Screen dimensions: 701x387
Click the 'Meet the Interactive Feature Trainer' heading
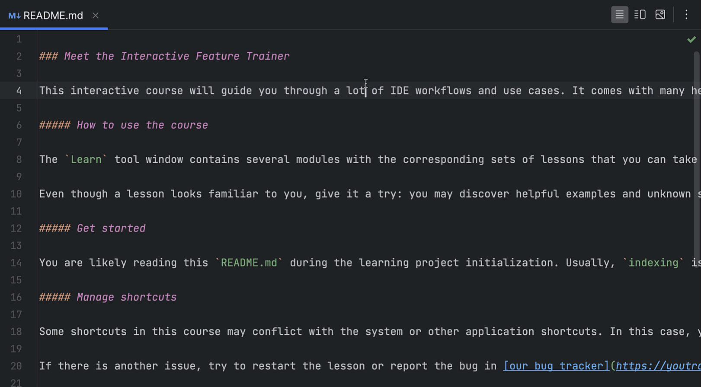pos(176,56)
